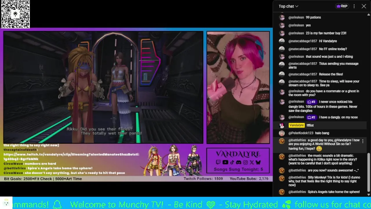Click 'Tidus sending you message alerts' message
Image resolution: width=371 pixels, height=209 pixels.
point(323,65)
